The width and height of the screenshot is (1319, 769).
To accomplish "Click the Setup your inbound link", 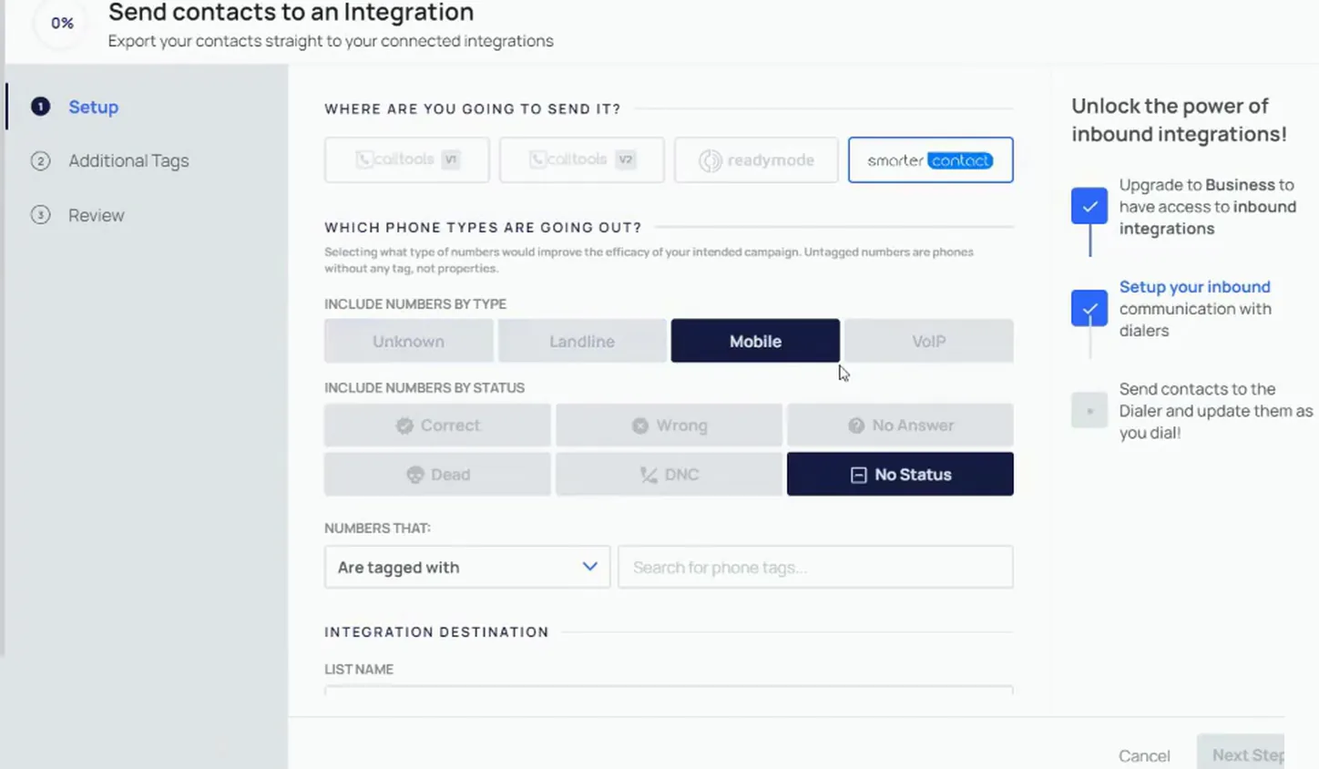I will 1194,286.
